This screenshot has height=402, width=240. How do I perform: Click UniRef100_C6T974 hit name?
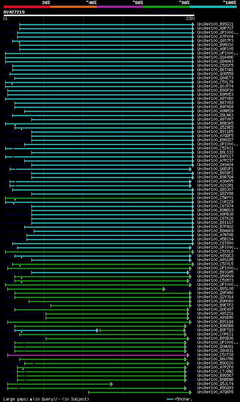click(215, 206)
